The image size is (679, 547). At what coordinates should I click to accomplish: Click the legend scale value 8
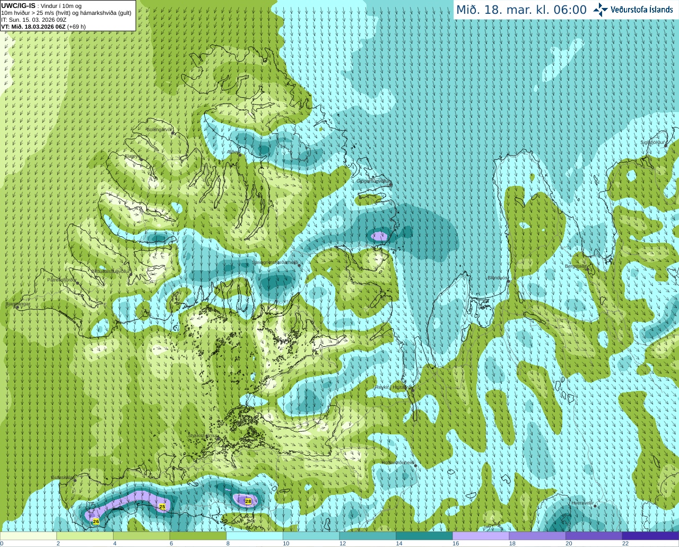(x=228, y=543)
